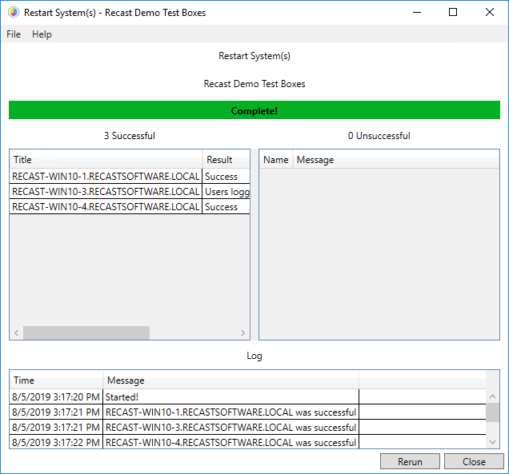Open the Help menu
This screenshot has height=474, width=509.
[42, 34]
